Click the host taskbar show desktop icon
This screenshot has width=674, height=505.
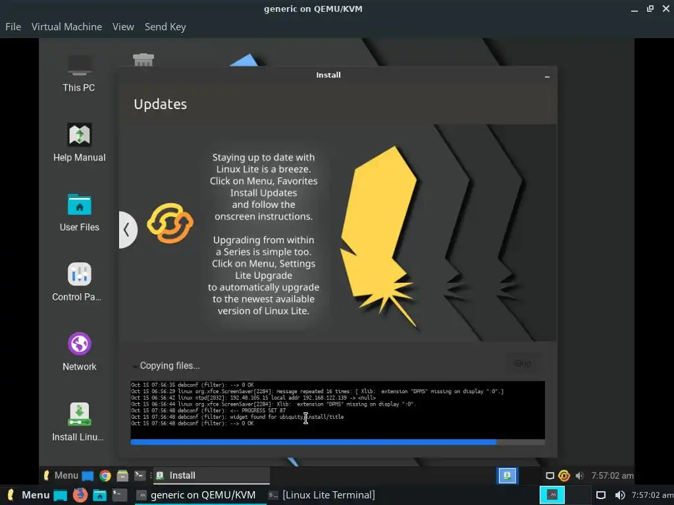[x=60, y=495]
